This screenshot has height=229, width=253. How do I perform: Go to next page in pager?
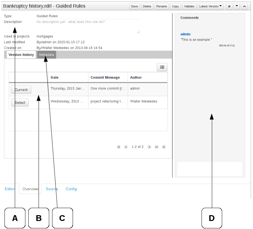pyautogui.click(x=149, y=147)
